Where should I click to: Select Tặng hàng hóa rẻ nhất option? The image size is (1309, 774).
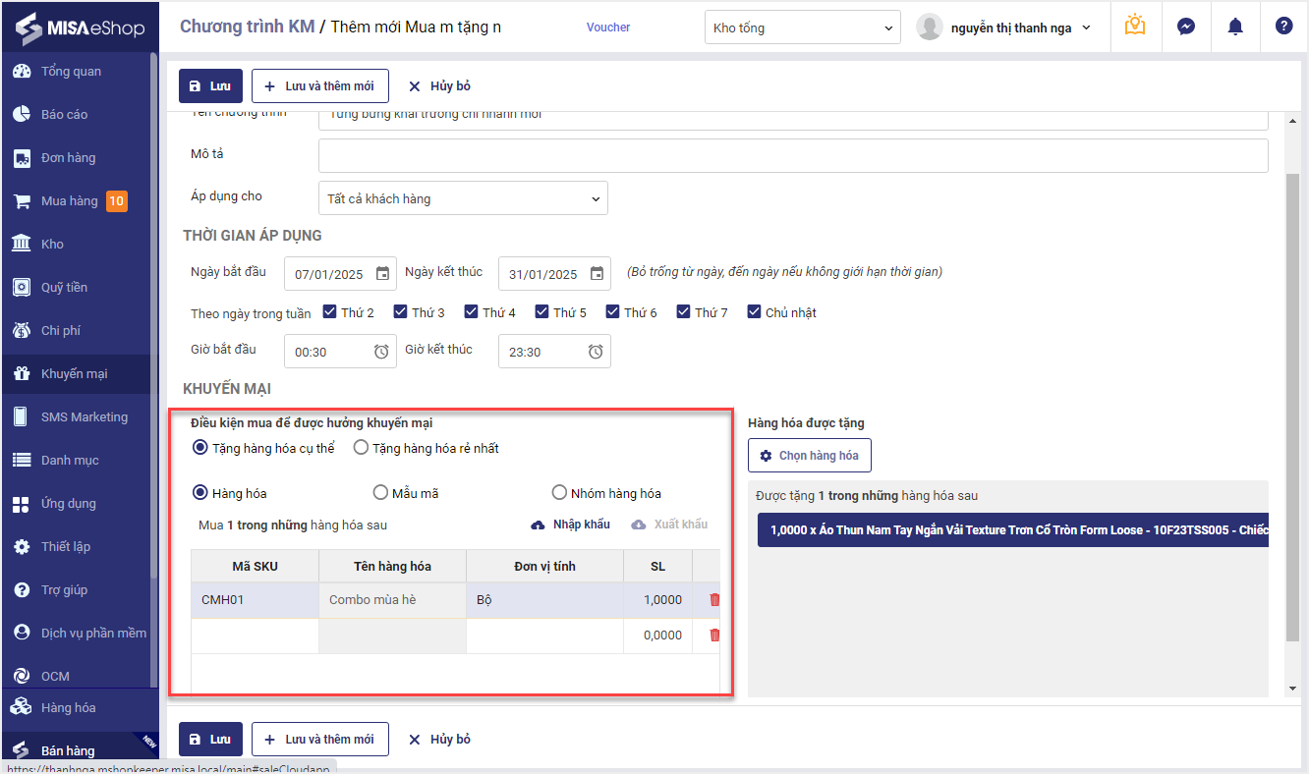pos(362,448)
